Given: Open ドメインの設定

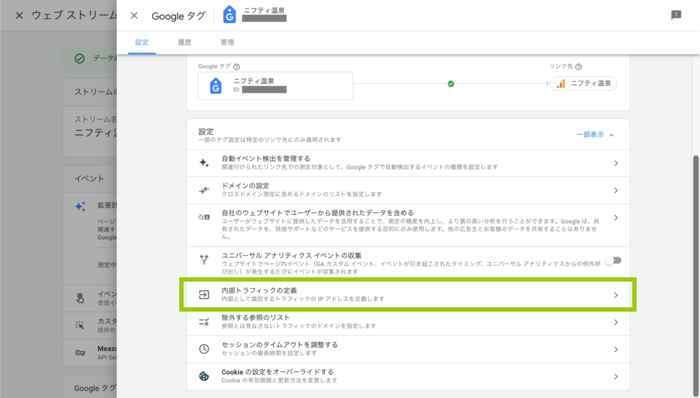Looking at the screenshot, I should click(408, 190).
